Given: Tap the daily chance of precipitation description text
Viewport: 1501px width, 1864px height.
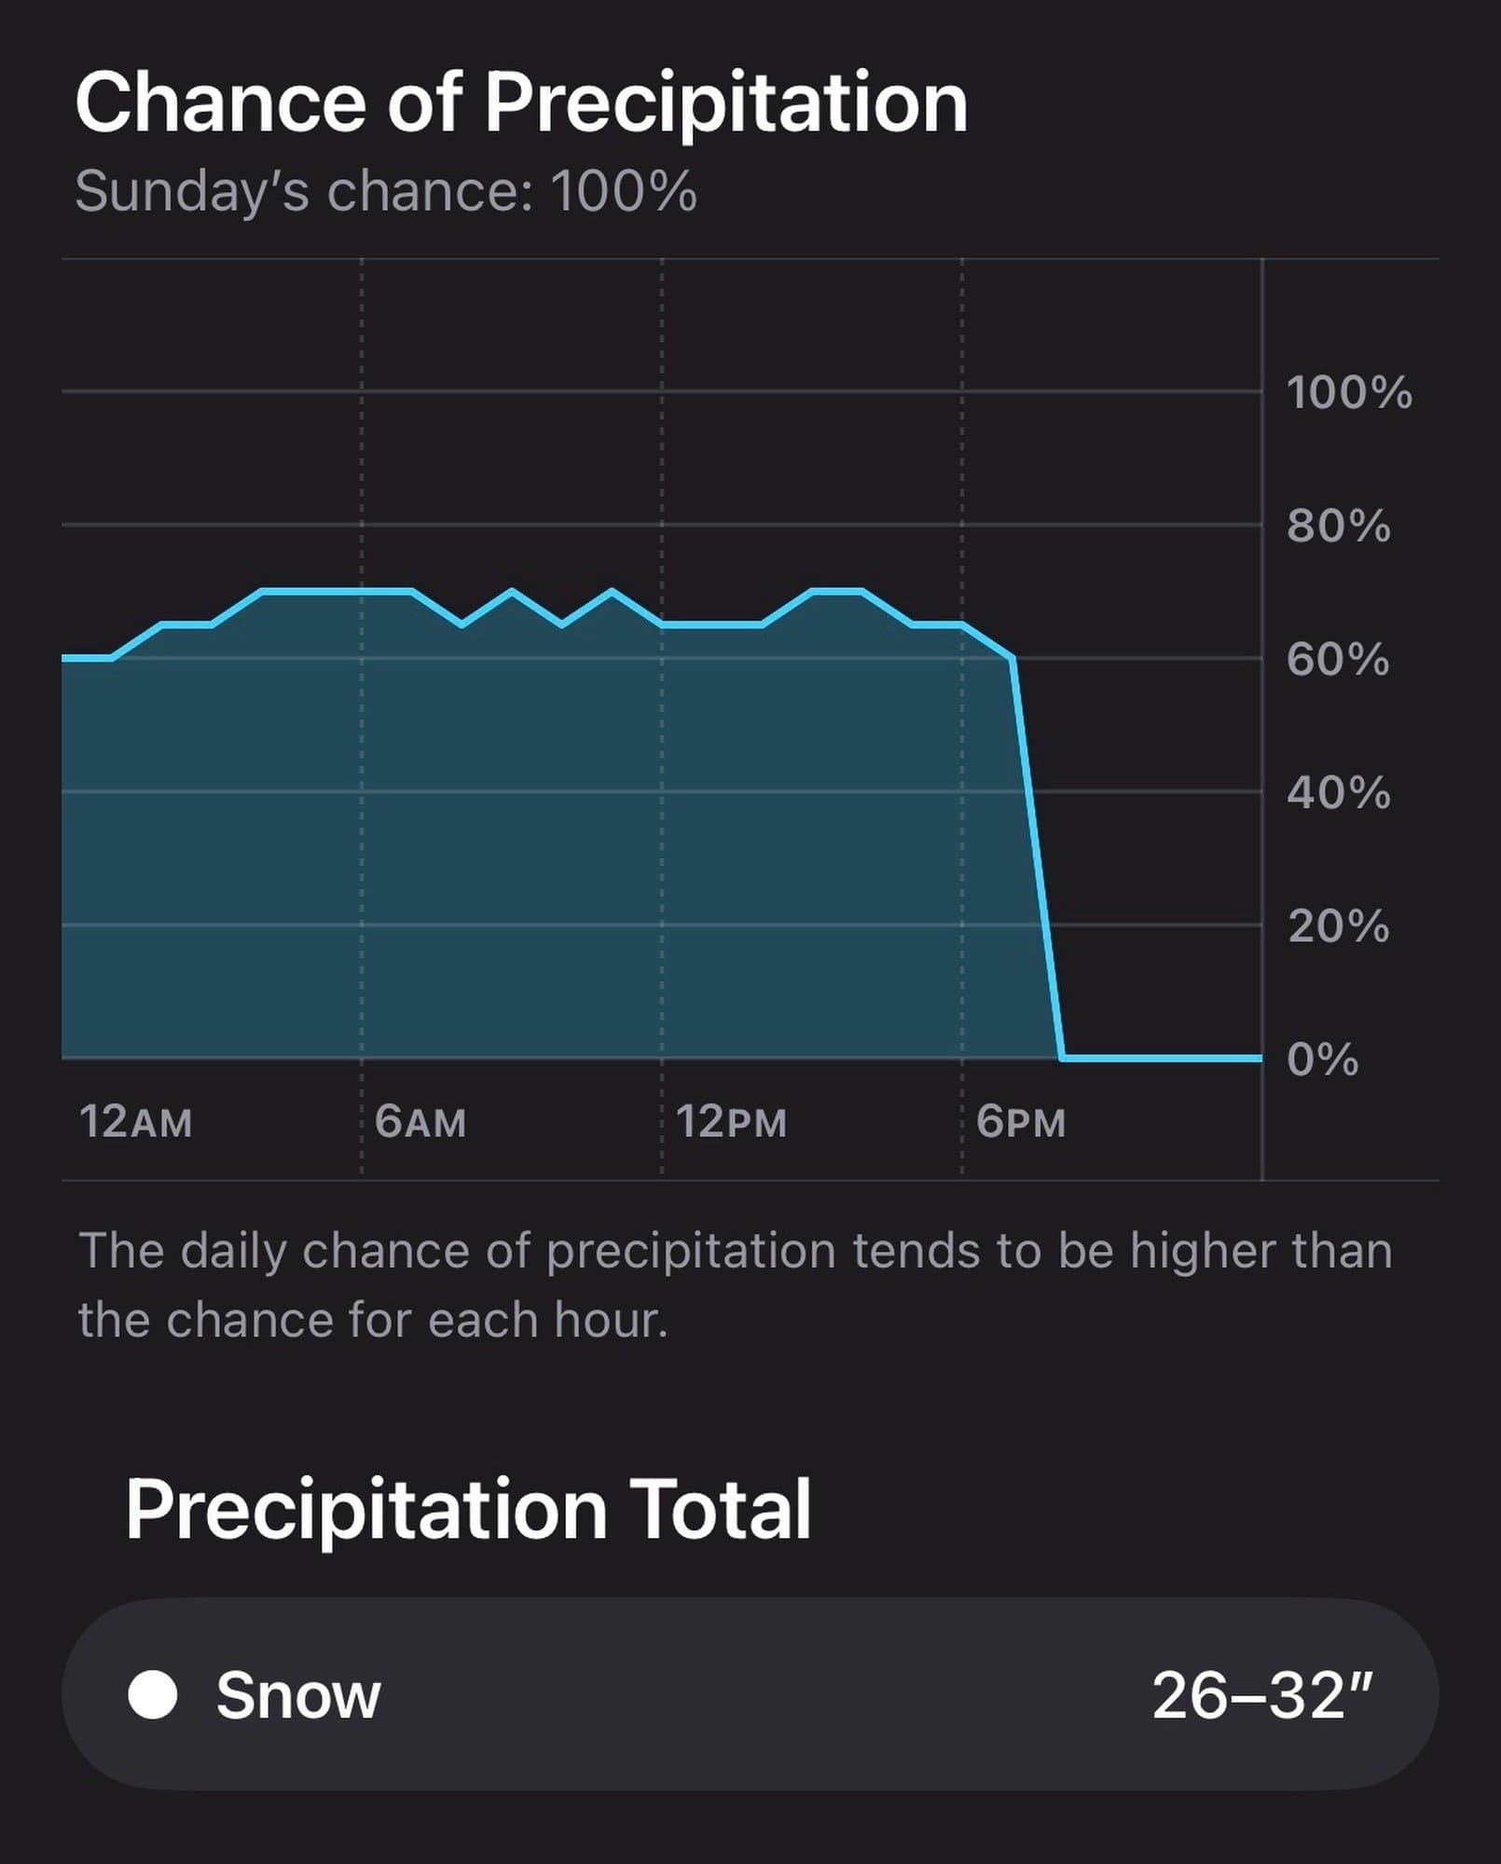Looking at the screenshot, I should 735,1285.
